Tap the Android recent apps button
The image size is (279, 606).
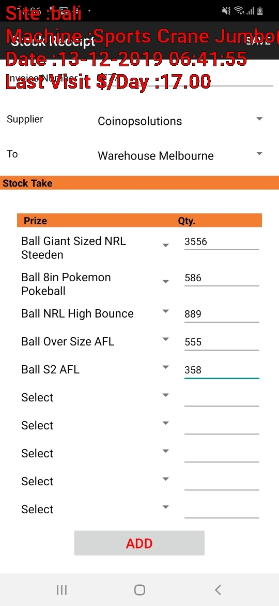coord(61,590)
